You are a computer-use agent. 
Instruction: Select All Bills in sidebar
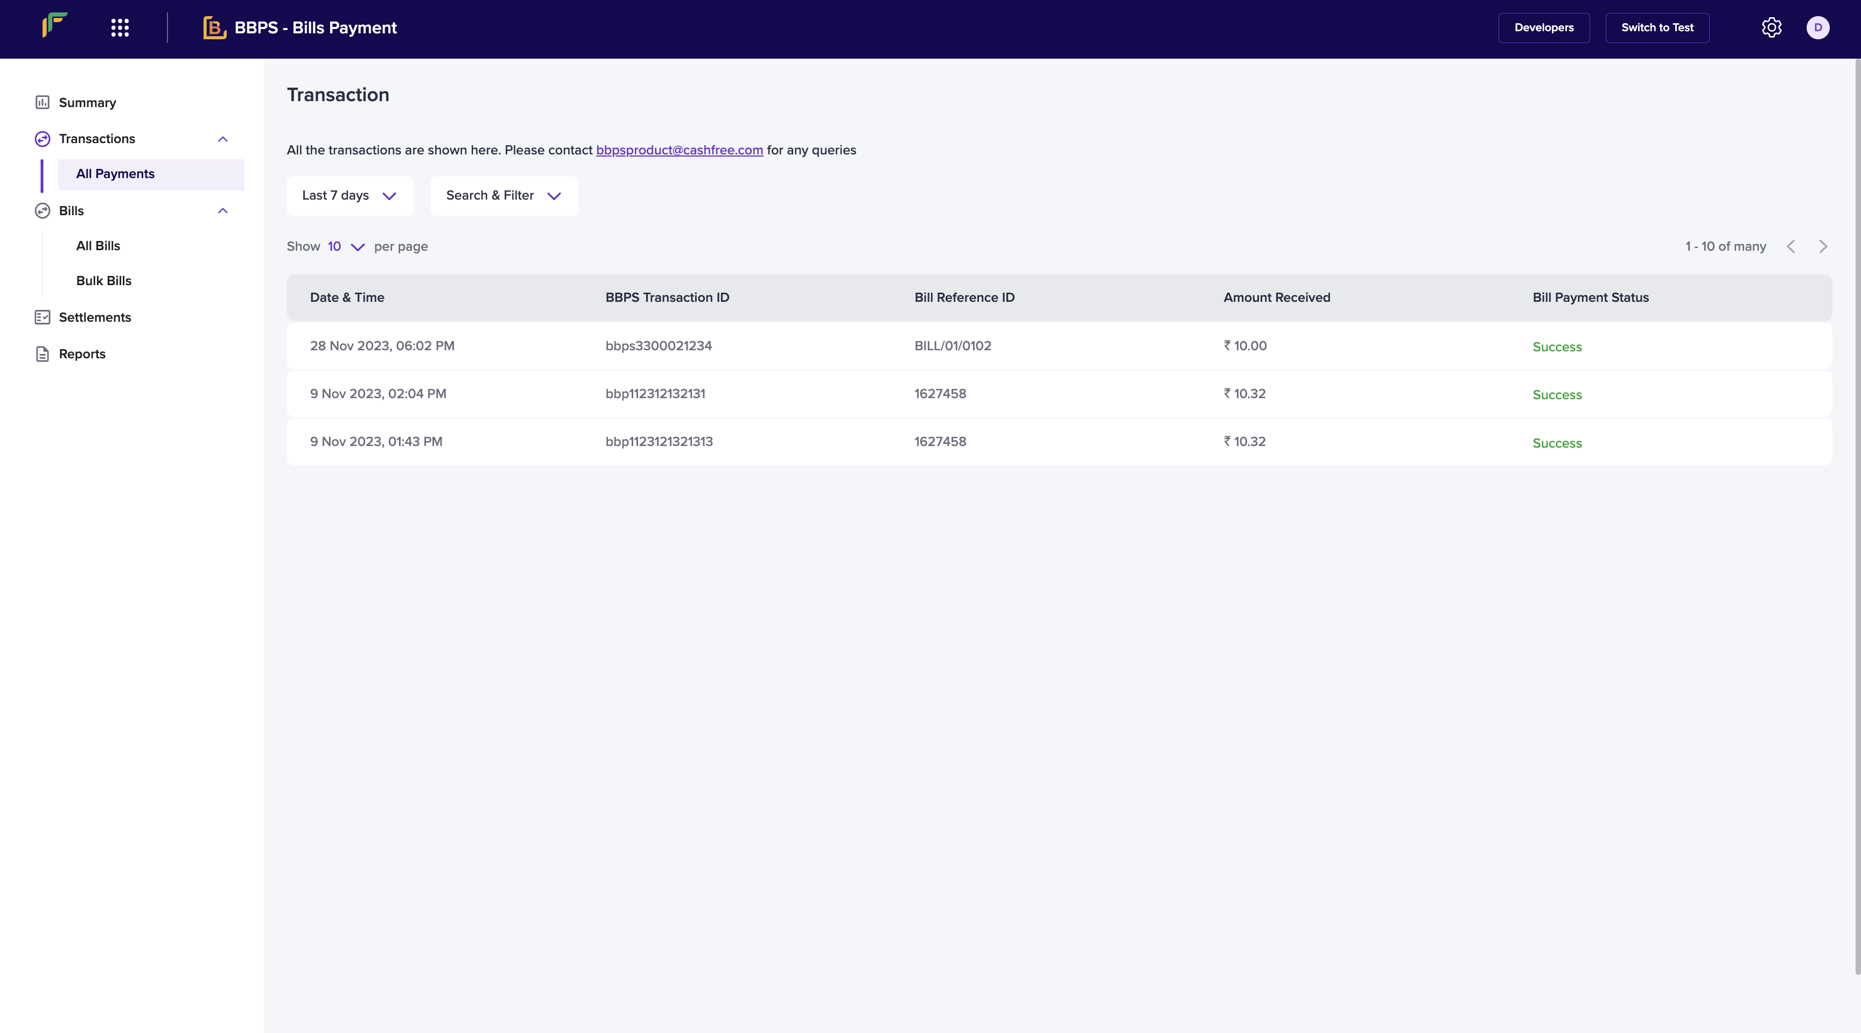98,246
